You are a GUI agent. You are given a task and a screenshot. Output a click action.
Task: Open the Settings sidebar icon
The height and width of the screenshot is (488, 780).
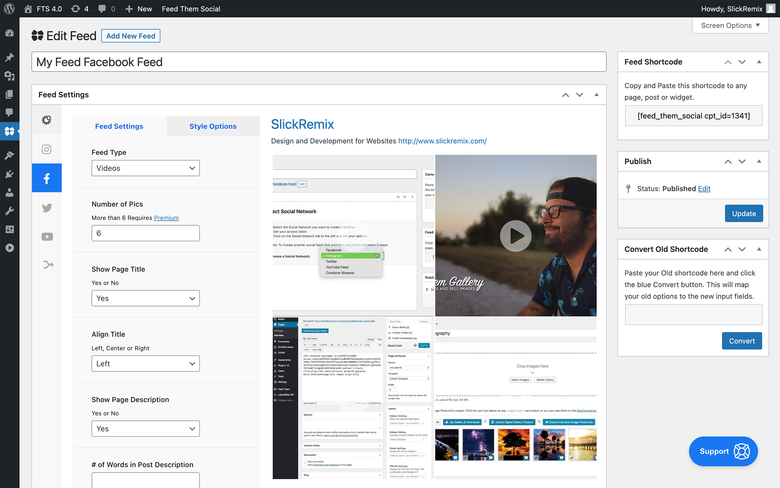10,229
